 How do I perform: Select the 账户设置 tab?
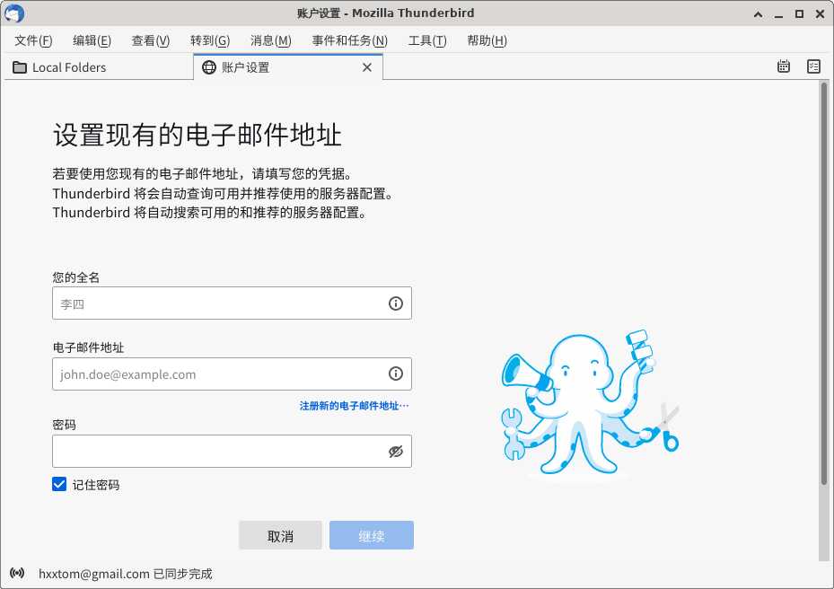288,67
